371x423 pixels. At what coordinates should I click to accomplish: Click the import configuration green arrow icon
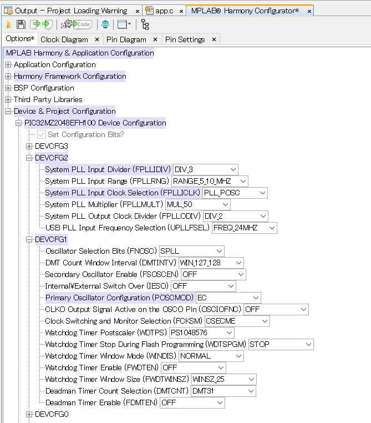[x=35, y=24]
